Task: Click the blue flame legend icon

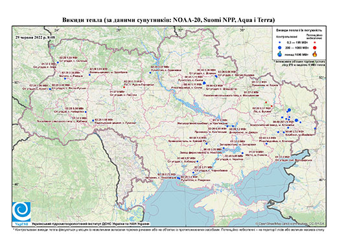Action: (x=280, y=54)
